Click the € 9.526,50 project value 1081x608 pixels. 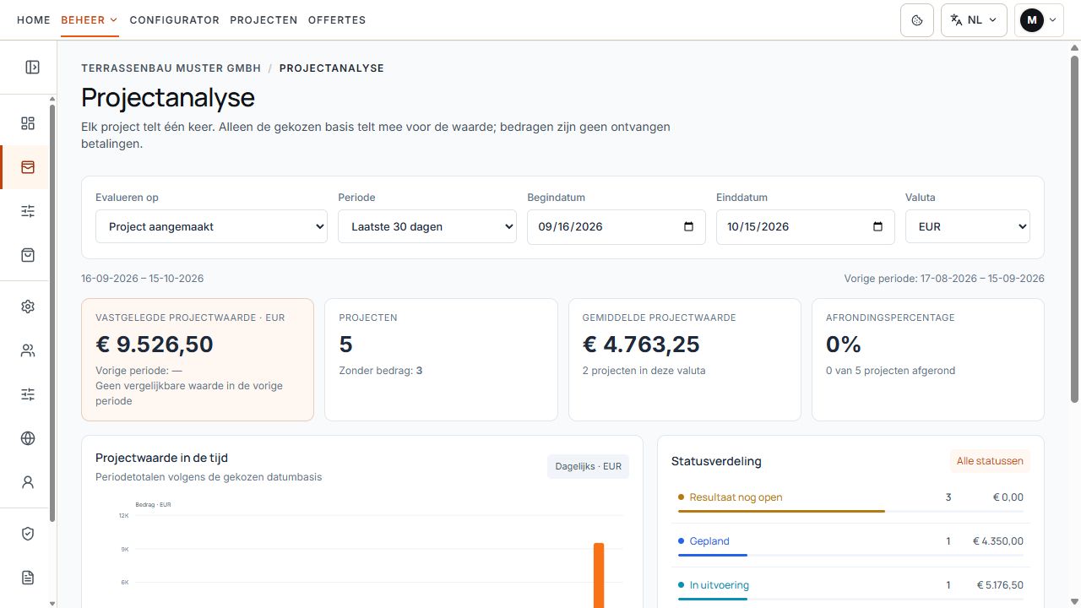155,345
